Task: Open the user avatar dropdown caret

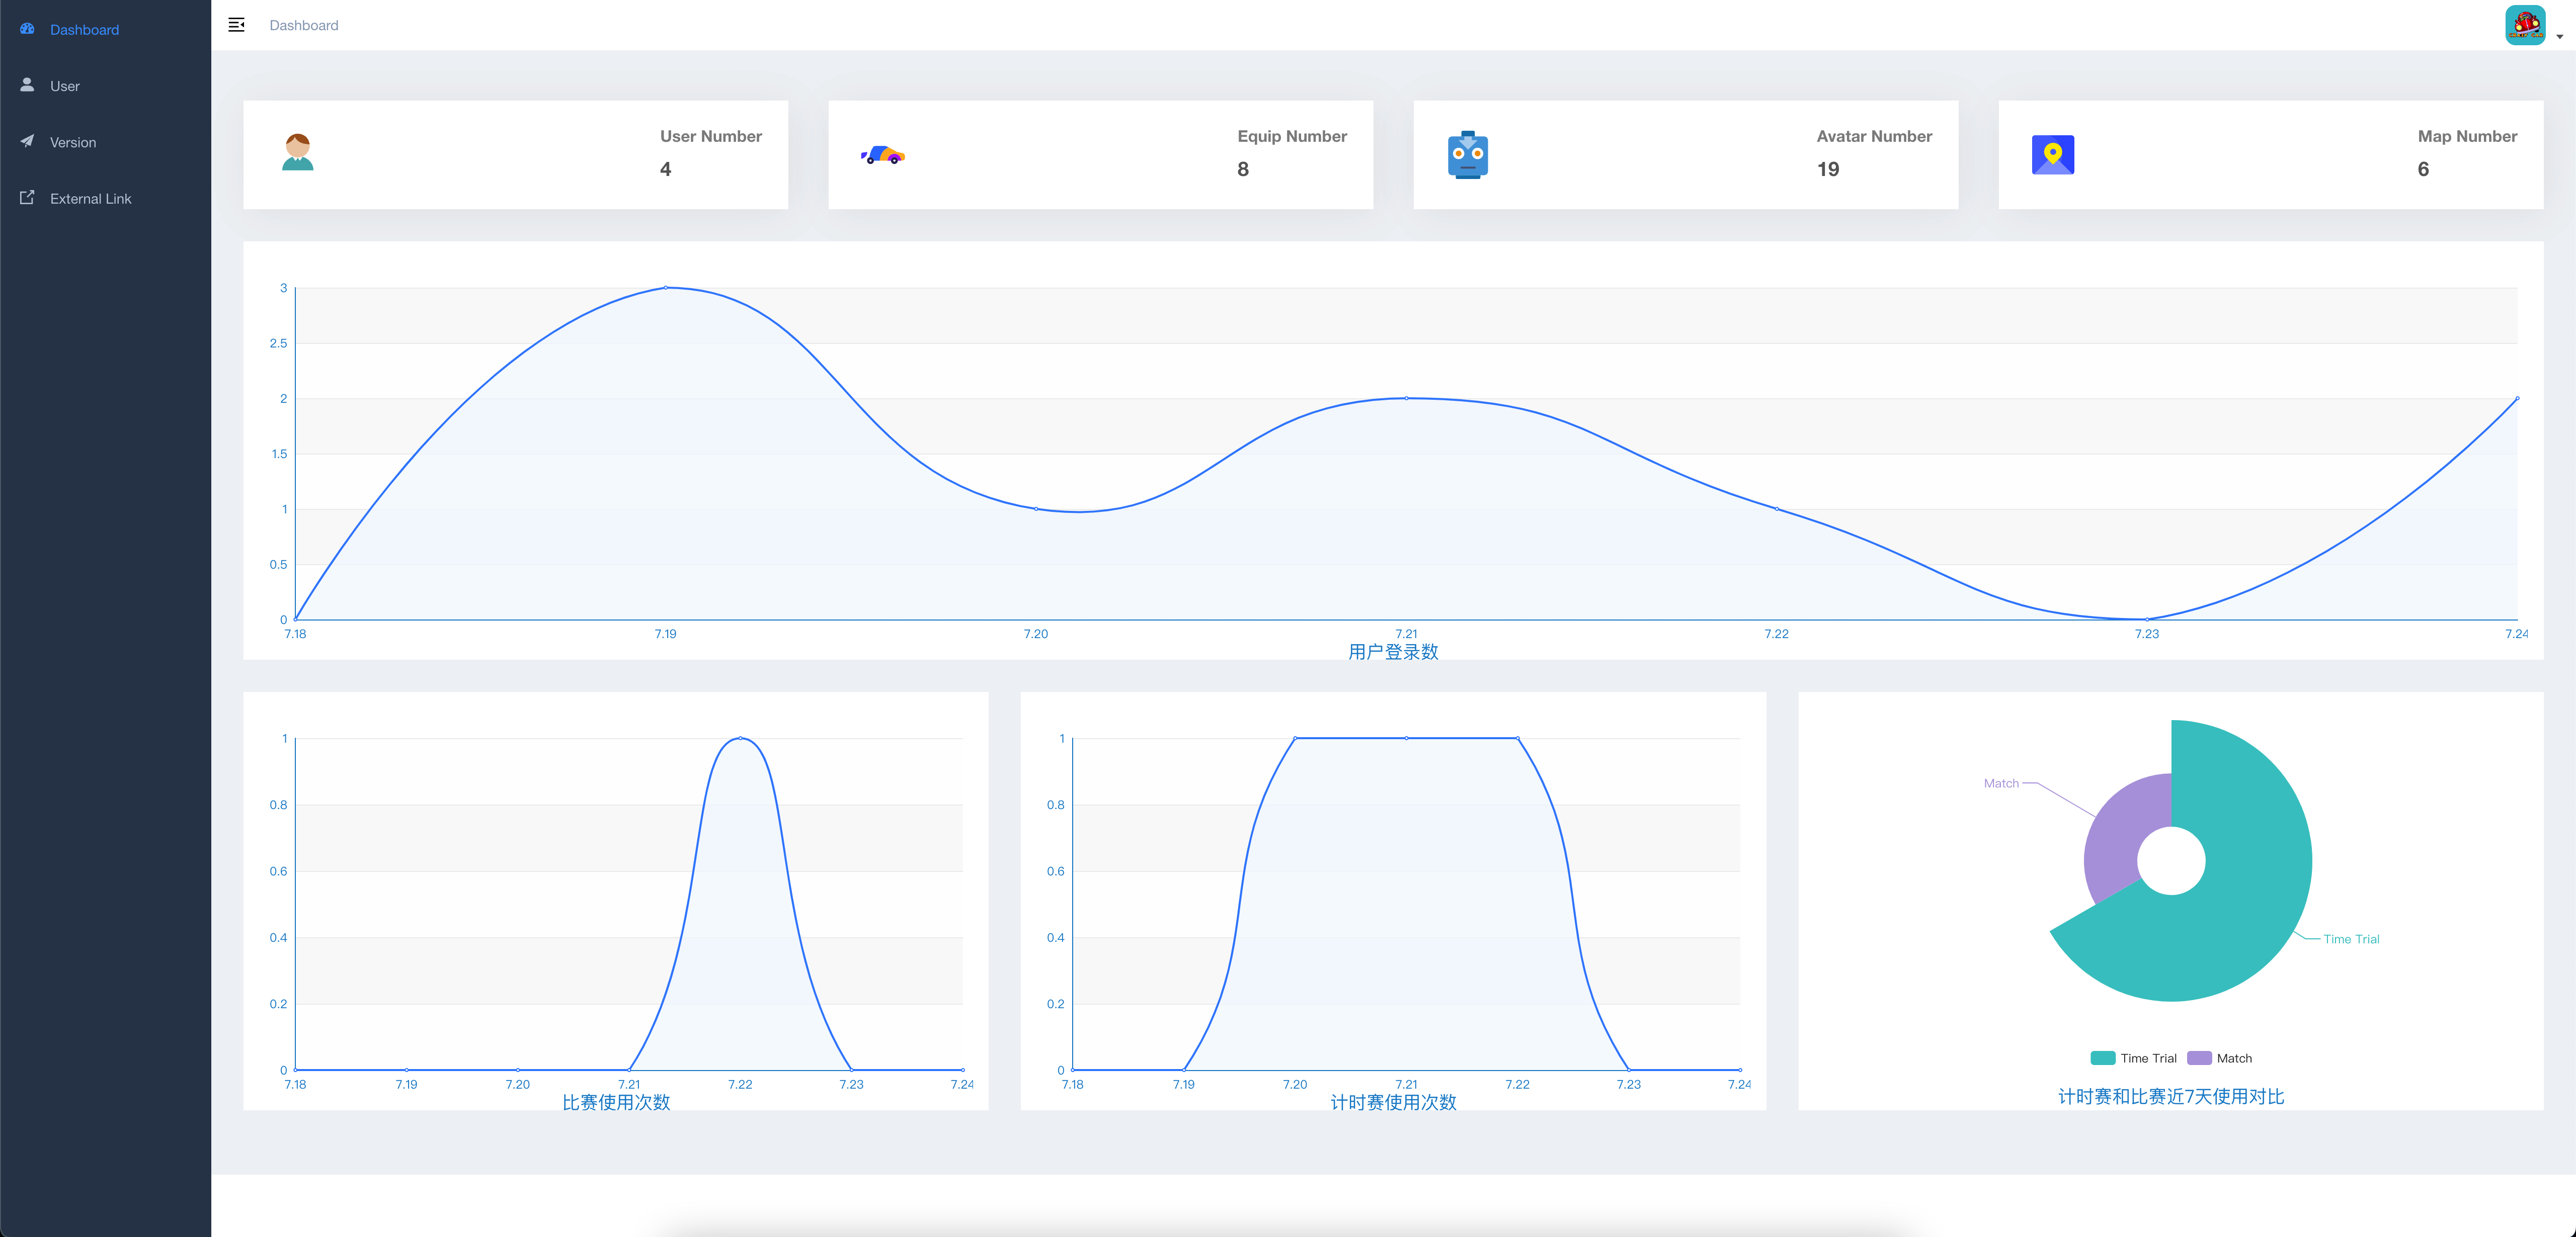Action: [2559, 36]
